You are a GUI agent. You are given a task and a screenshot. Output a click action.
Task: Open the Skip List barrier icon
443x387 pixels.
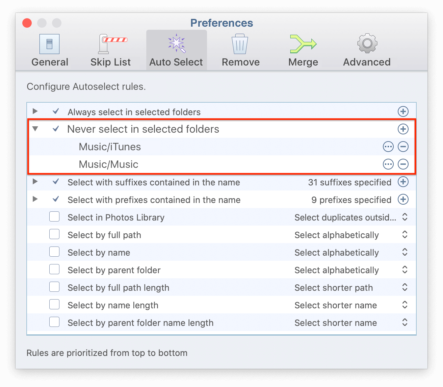click(x=112, y=44)
